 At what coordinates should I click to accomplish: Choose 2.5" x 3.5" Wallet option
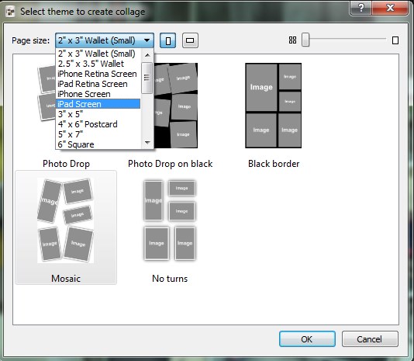98,64
